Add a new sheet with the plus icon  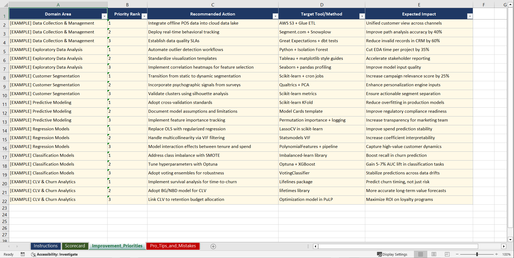(x=213, y=246)
